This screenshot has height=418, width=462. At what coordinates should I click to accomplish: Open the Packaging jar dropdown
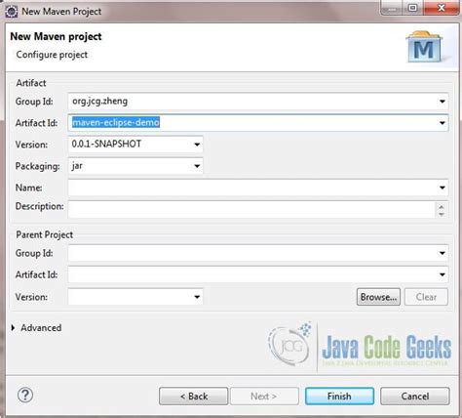(x=197, y=166)
